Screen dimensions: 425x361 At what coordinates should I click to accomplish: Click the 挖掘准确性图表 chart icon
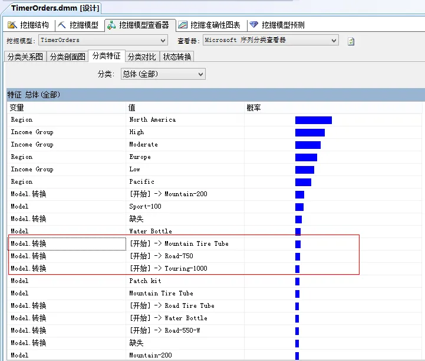183,25
